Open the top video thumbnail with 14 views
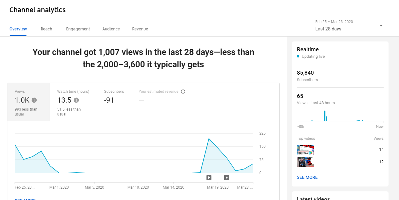399x200 pixels. pyautogui.click(x=305, y=150)
